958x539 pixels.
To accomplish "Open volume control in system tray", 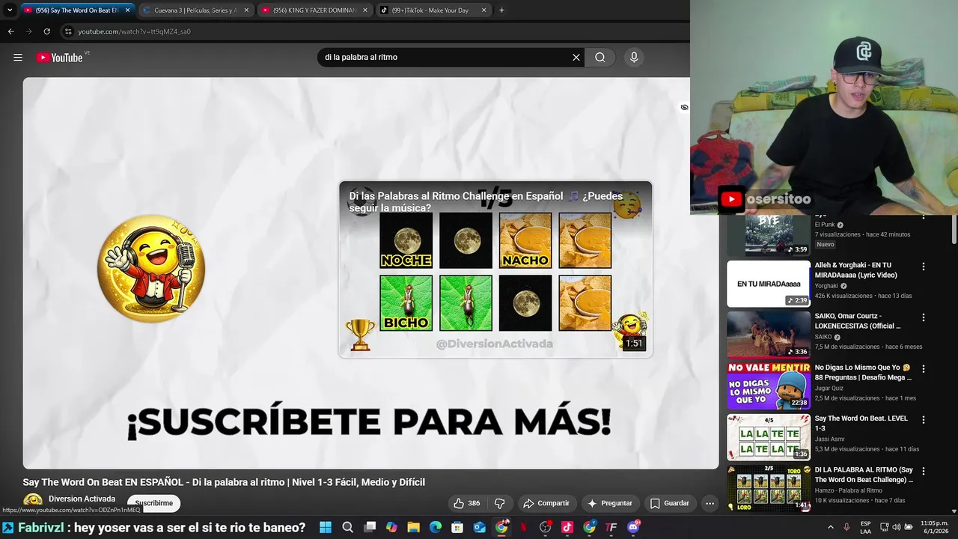I will 897,528.
